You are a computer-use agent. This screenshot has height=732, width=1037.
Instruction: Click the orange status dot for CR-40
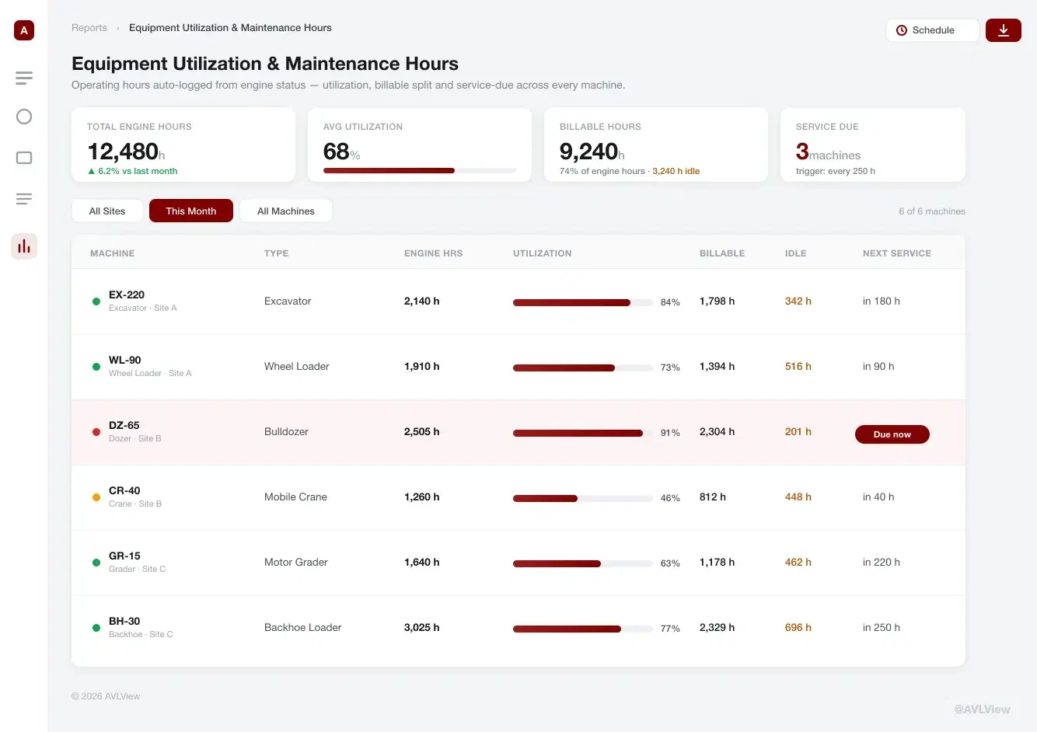click(x=96, y=497)
